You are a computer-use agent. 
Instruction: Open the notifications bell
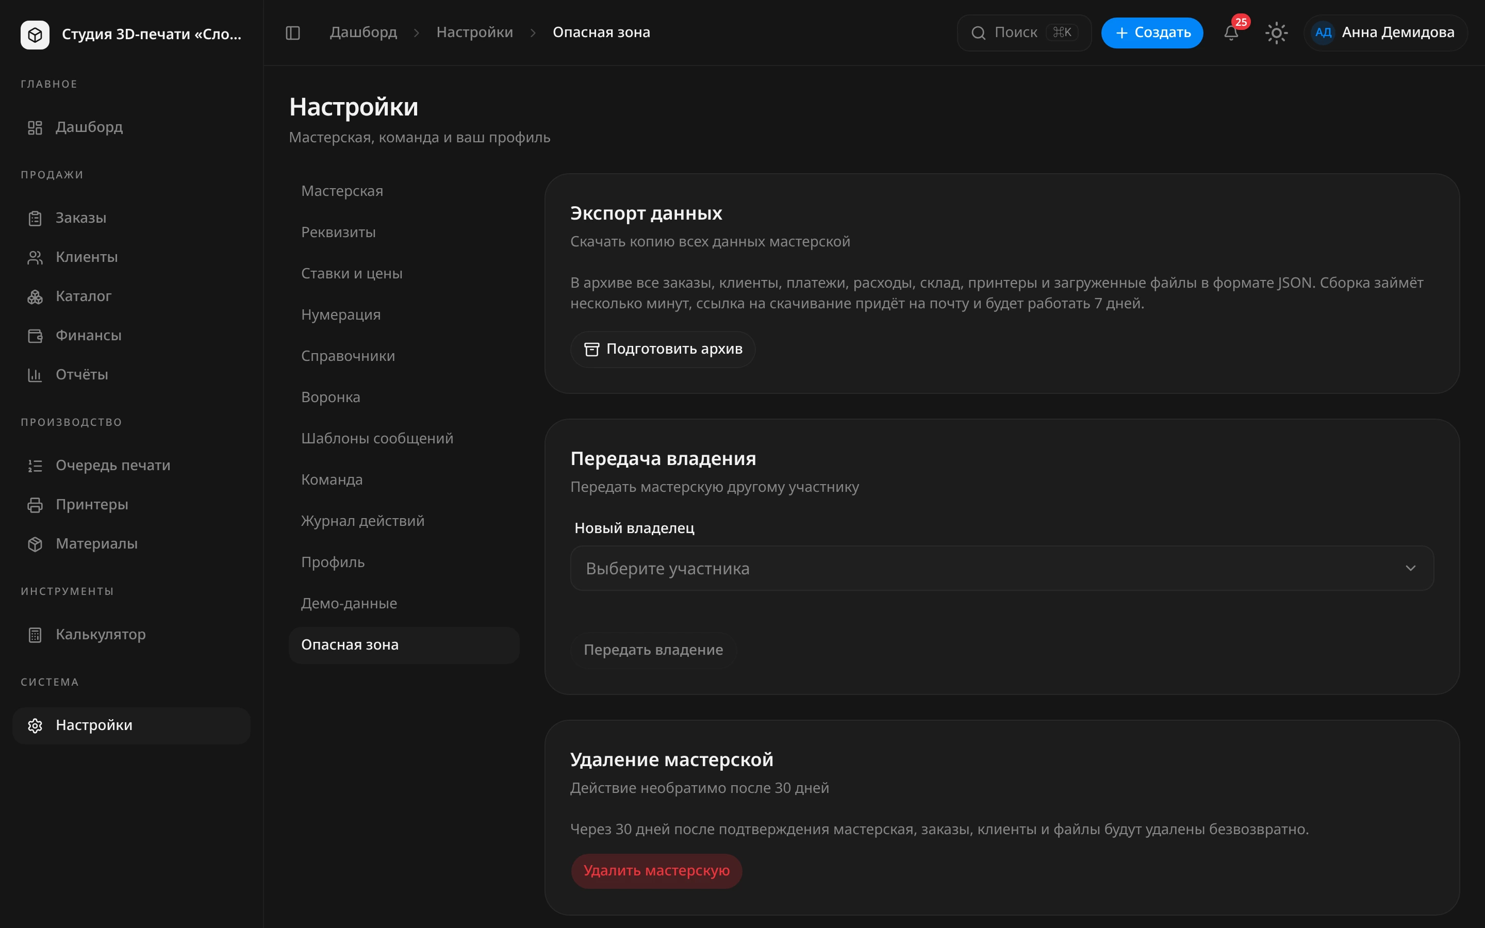click(x=1231, y=32)
